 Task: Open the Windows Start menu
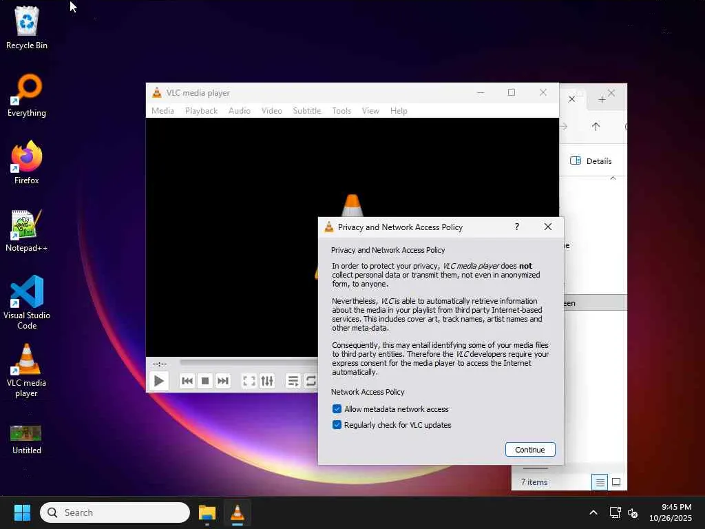(x=22, y=512)
